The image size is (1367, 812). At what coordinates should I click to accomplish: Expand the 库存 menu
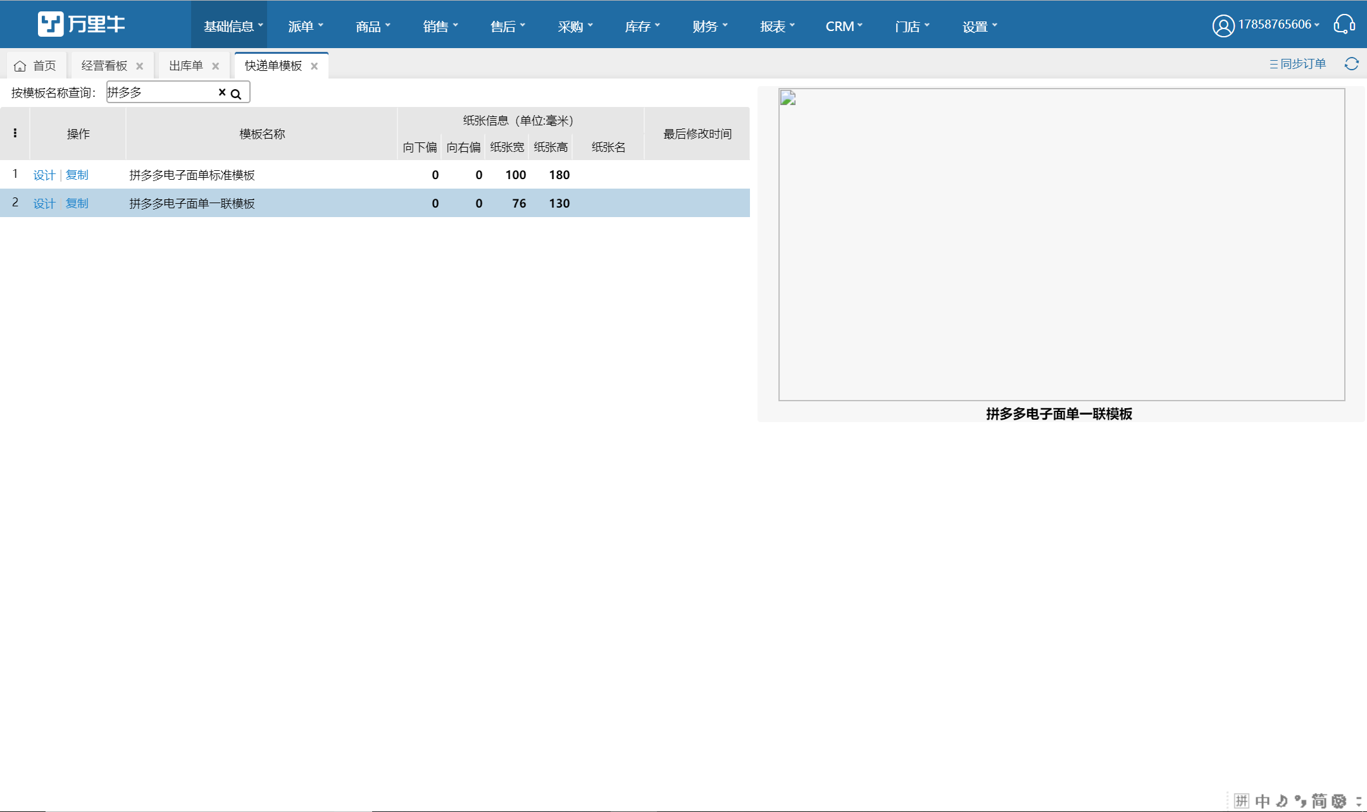pyautogui.click(x=642, y=27)
